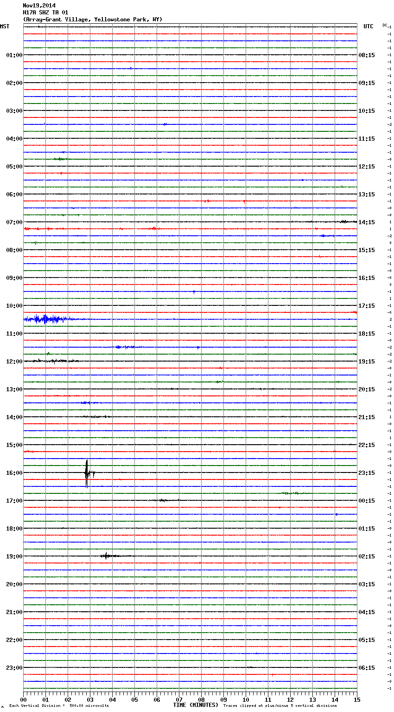Select the 05:00 MST row label

pos(14,167)
